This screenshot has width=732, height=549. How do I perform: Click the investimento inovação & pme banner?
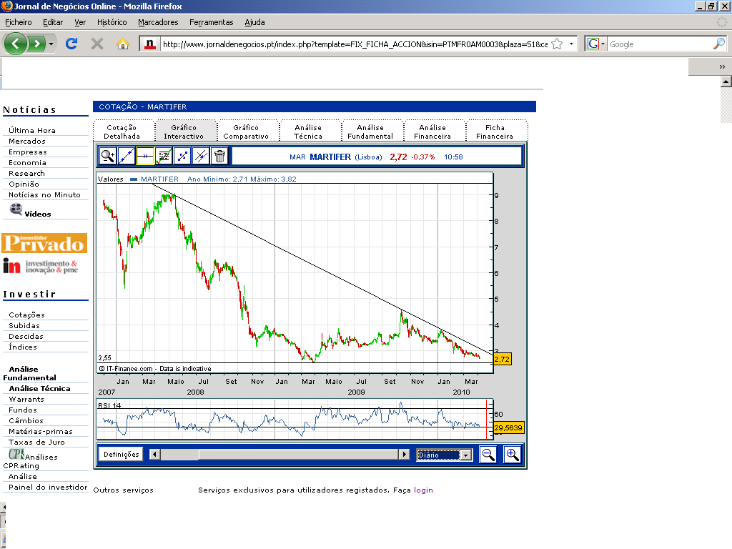tap(41, 266)
